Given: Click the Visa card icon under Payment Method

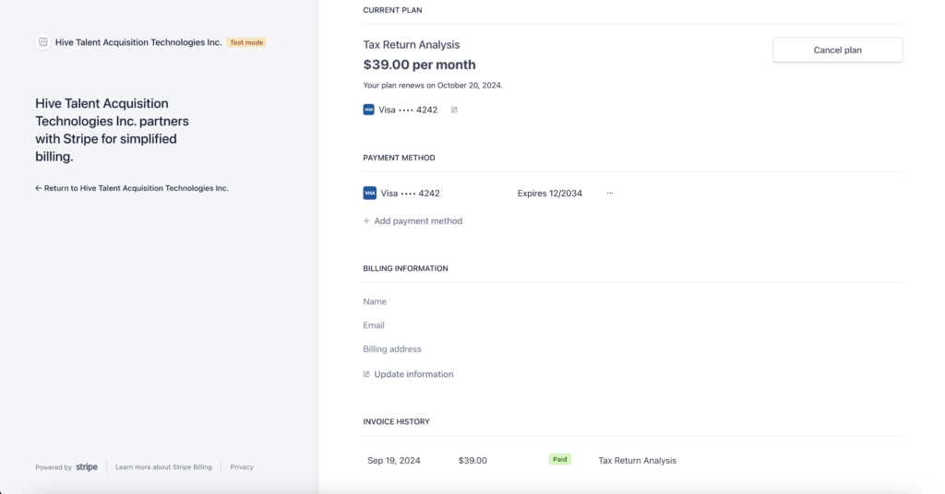Looking at the screenshot, I should [369, 194].
